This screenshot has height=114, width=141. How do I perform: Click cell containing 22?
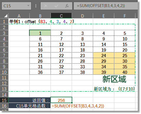point(61,55)
